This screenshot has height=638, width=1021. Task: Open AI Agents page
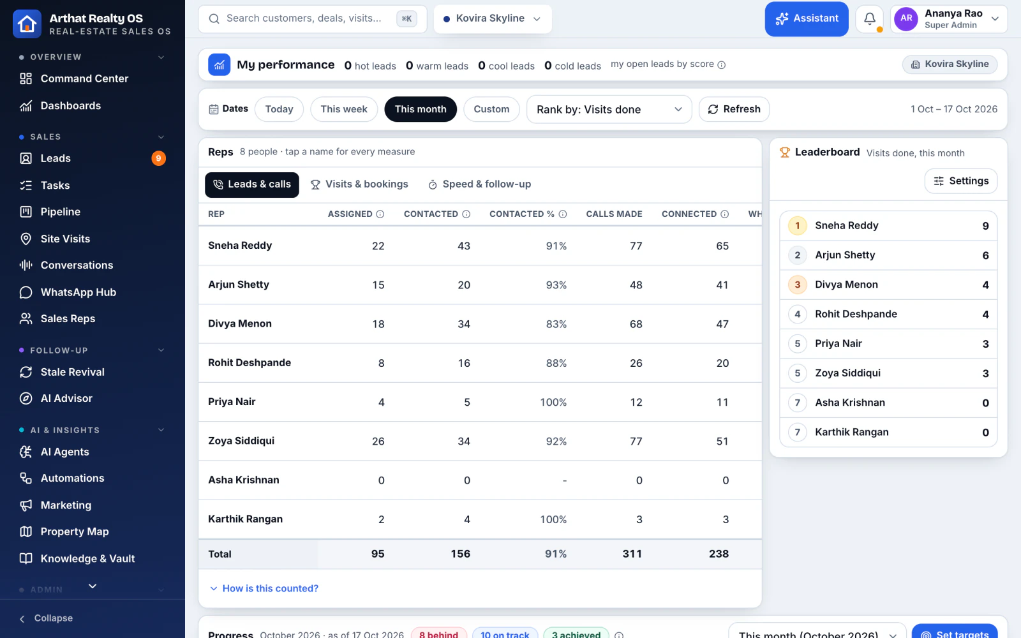93,452
